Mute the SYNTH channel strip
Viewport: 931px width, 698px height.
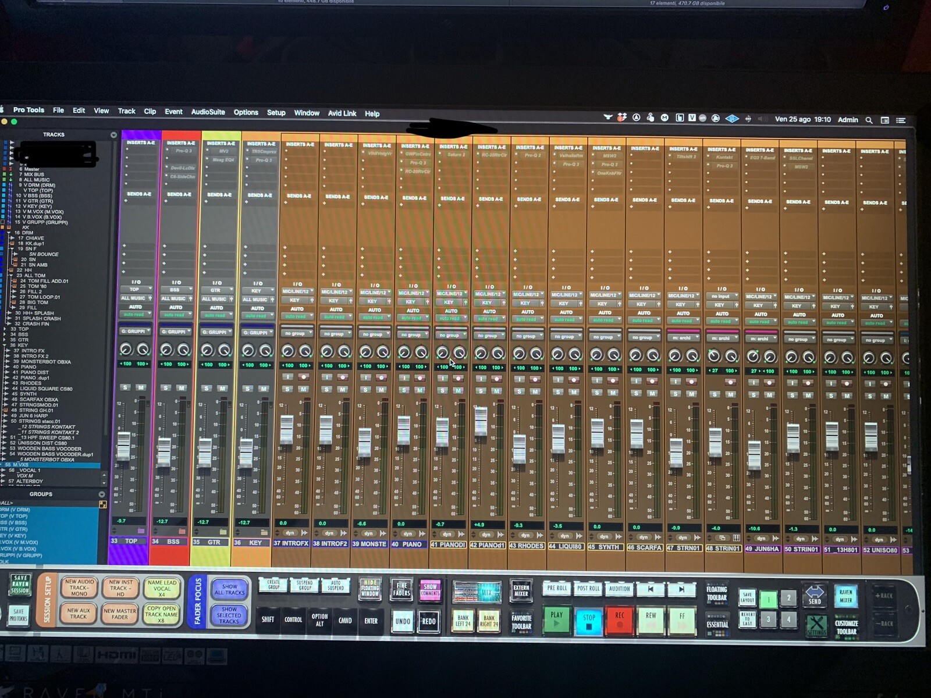pos(613,391)
